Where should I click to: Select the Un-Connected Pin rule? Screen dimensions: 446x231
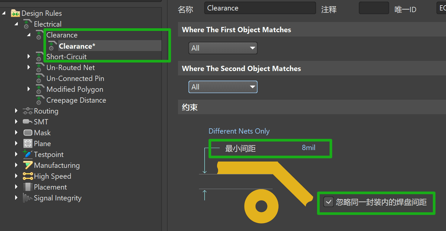point(75,78)
